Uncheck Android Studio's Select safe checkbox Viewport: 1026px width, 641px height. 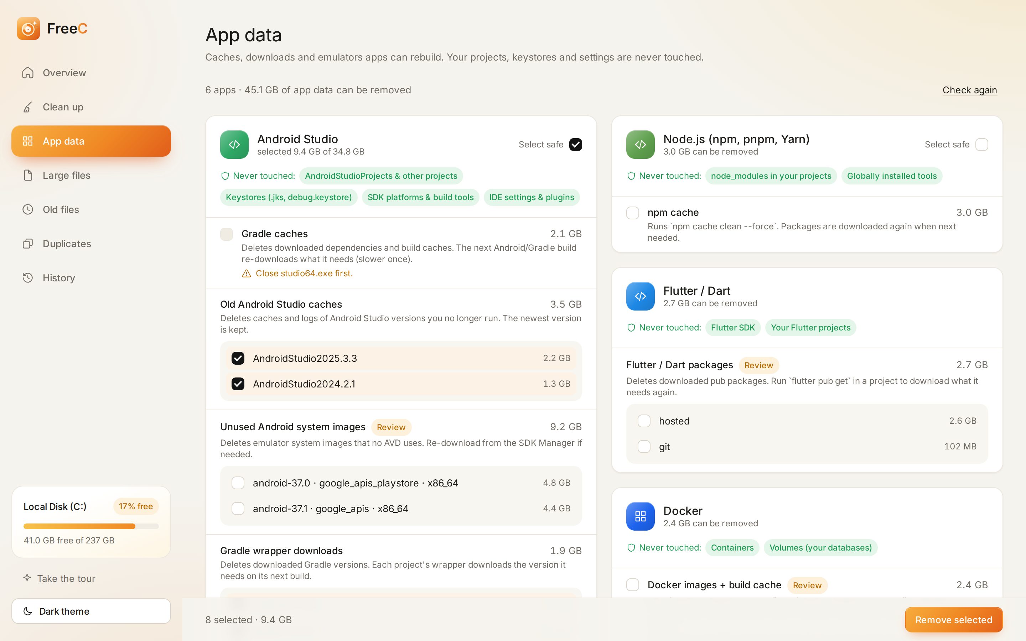(575, 145)
